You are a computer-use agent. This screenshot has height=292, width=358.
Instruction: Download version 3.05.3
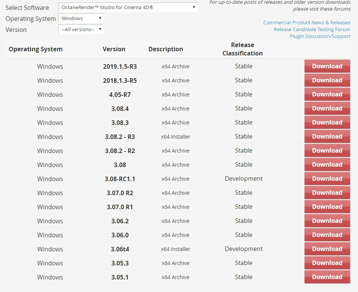point(327,263)
